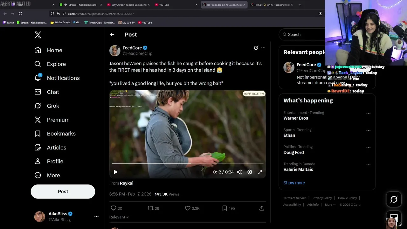Open Bookmarks in the sidebar

point(55,134)
